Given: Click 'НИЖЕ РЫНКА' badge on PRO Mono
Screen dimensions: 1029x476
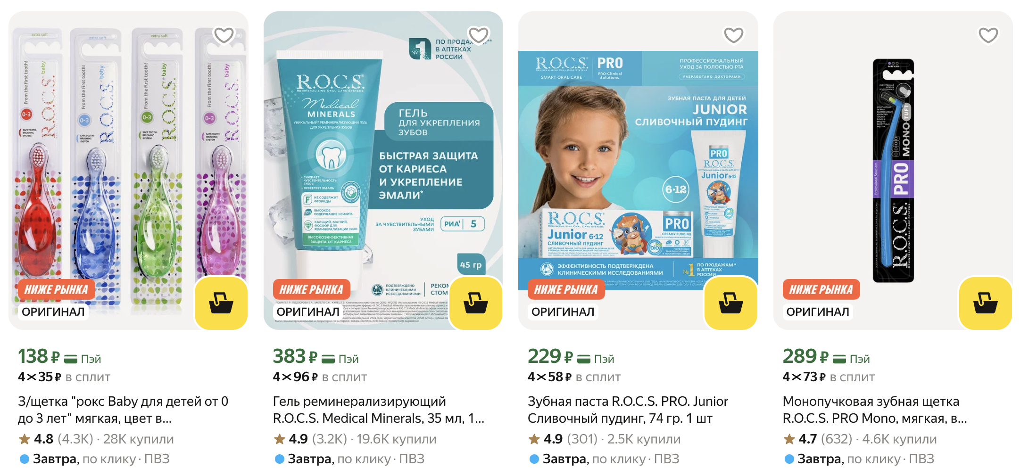Looking at the screenshot, I should click(x=821, y=289).
